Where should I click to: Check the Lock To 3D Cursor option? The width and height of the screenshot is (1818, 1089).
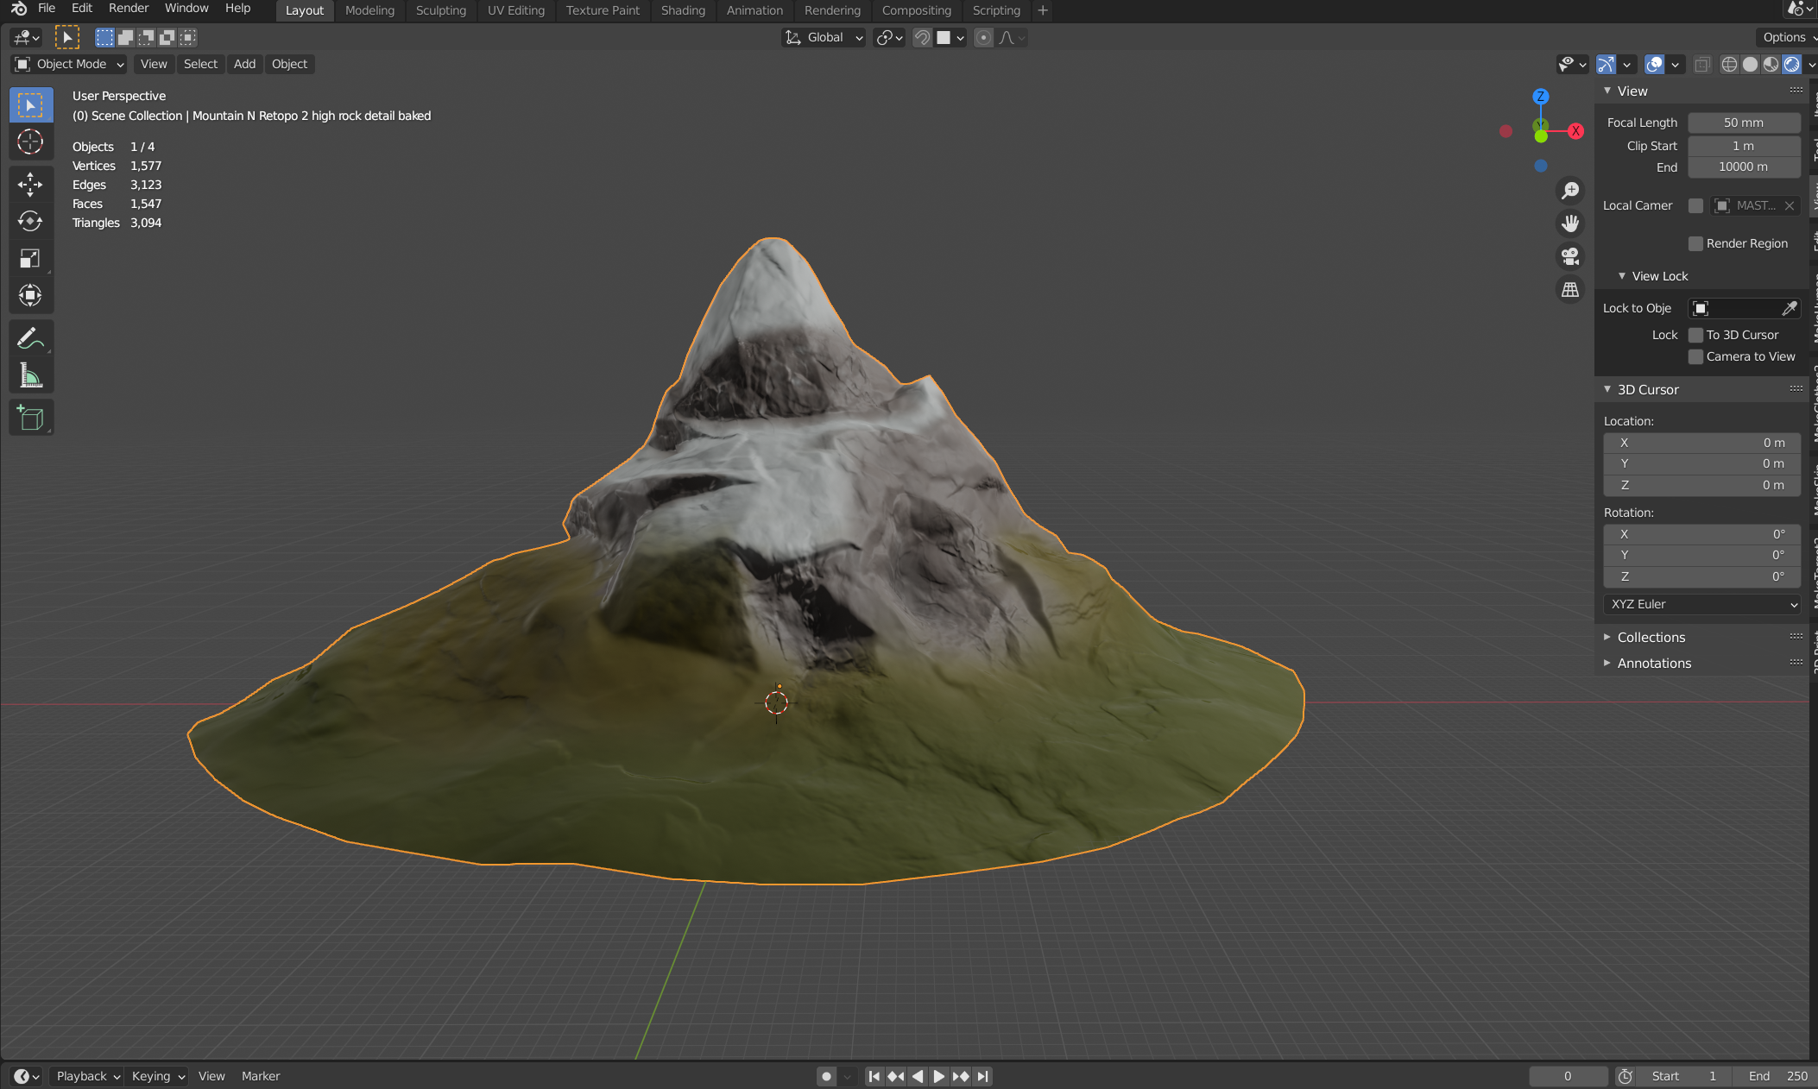[1695, 335]
